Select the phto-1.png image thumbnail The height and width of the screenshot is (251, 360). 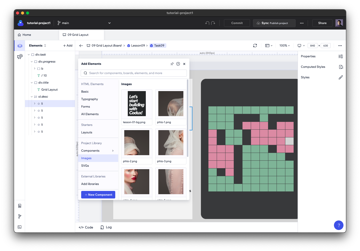click(x=171, y=107)
